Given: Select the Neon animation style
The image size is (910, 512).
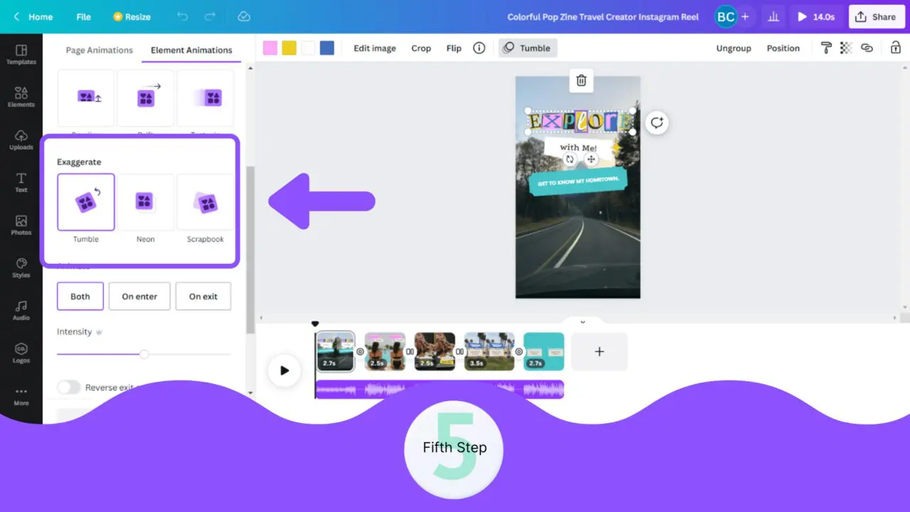Looking at the screenshot, I should coord(145,202).
